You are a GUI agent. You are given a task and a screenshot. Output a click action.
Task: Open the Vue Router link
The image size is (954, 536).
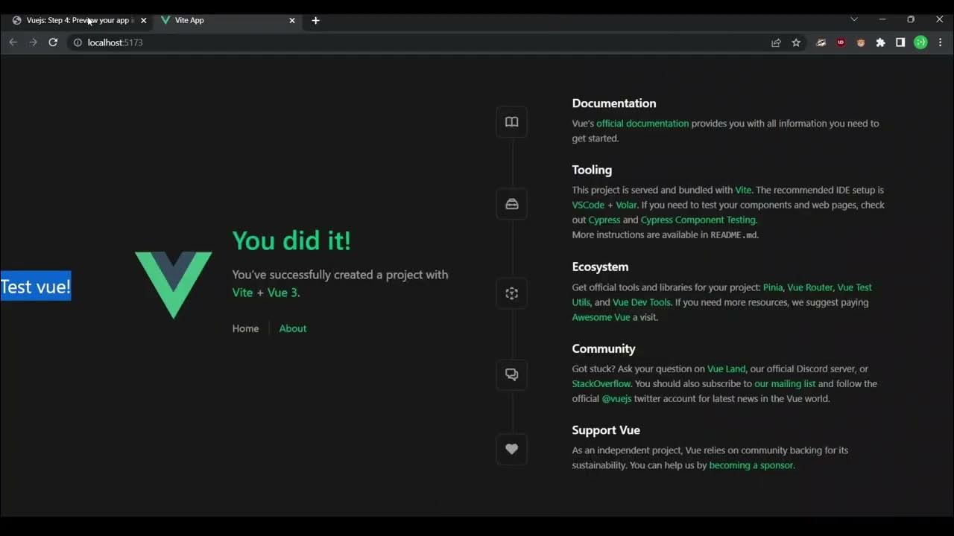(810, 287)
